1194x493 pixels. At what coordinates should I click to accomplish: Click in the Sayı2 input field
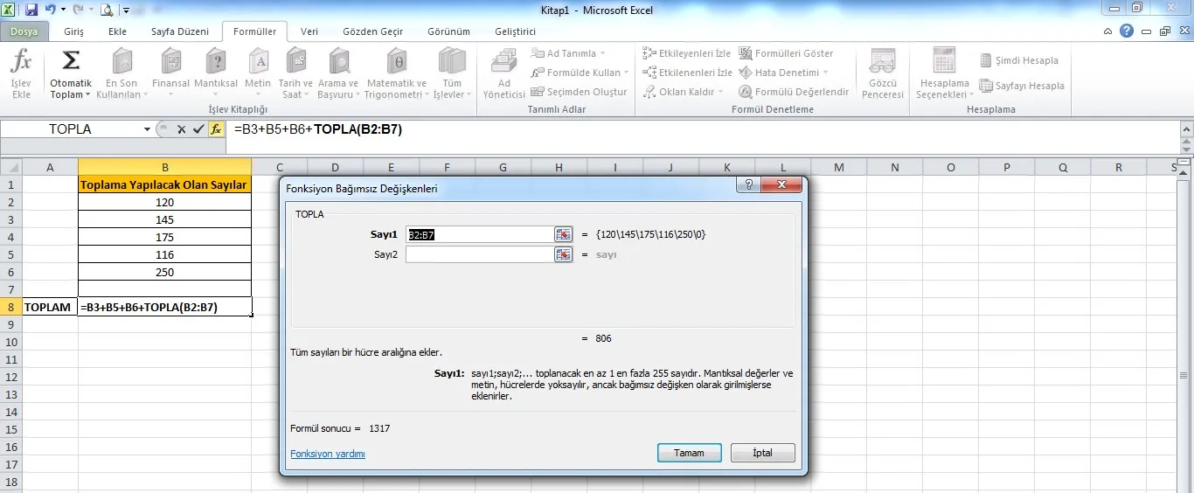[x=478, y=254]
